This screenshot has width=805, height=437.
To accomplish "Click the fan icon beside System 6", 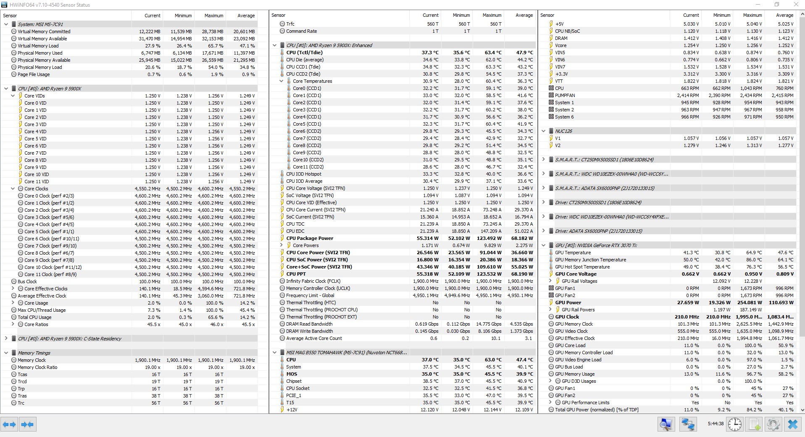I will click(x=551, y=117).
